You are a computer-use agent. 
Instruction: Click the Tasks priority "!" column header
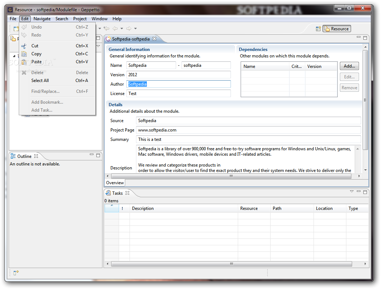124,208
